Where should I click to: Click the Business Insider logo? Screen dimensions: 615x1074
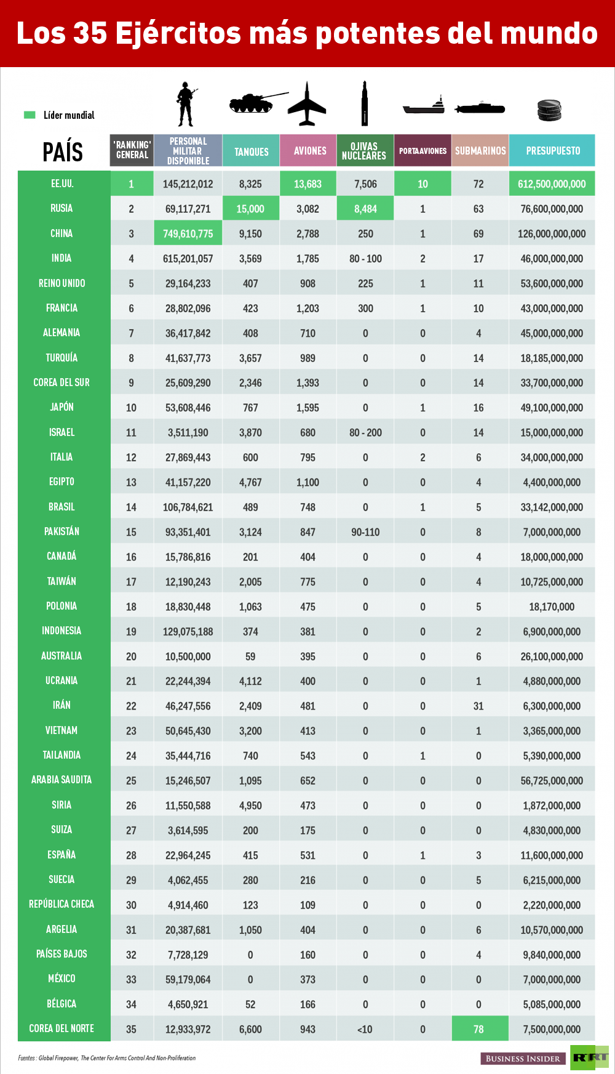pyautogui.click(x=523, y=1059)
